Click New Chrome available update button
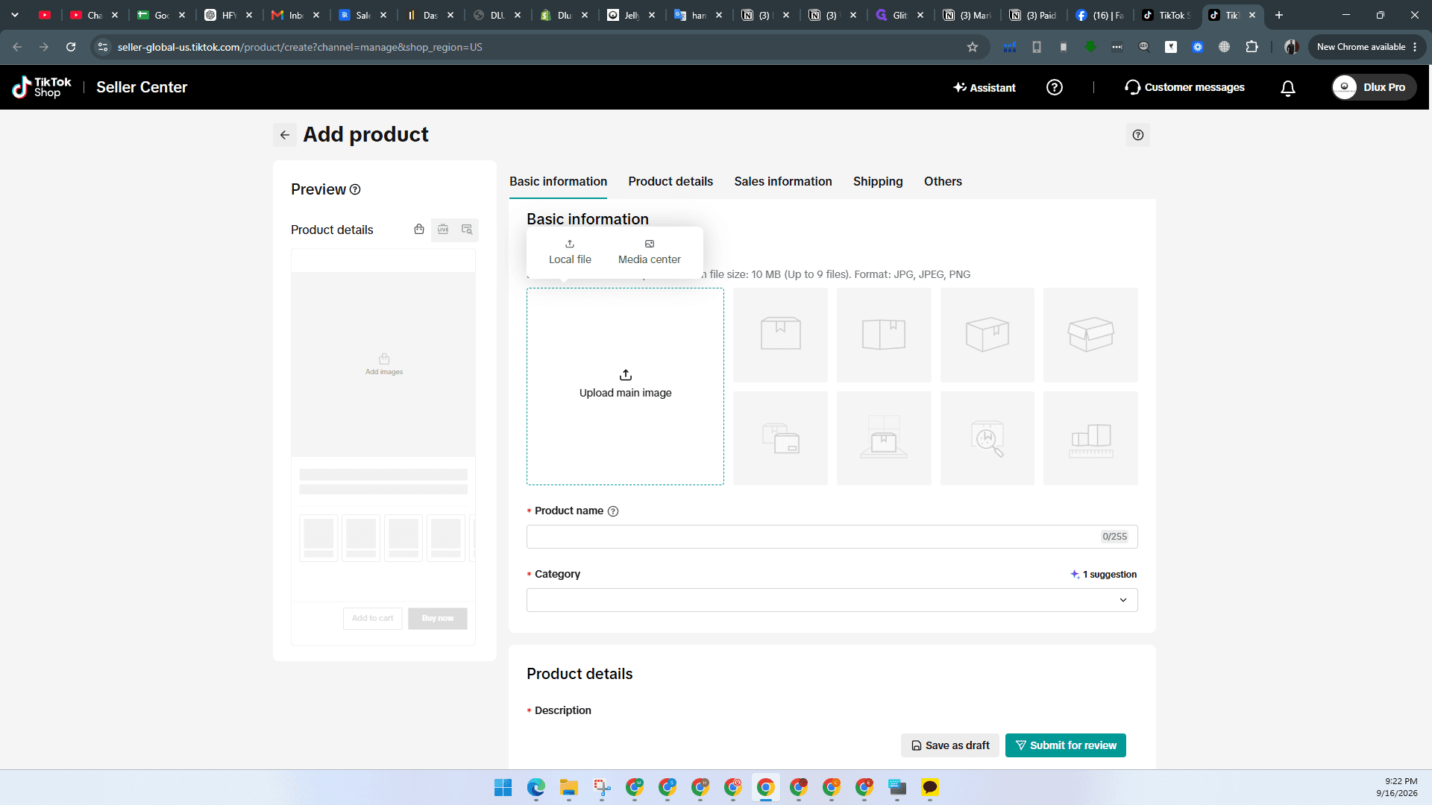 click(x=1367, y=47)
